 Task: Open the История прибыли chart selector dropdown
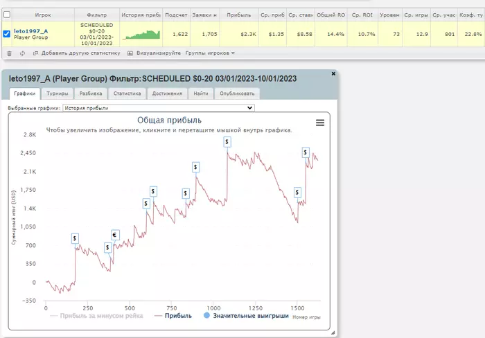pyautogui.click(x=159, y=108)
